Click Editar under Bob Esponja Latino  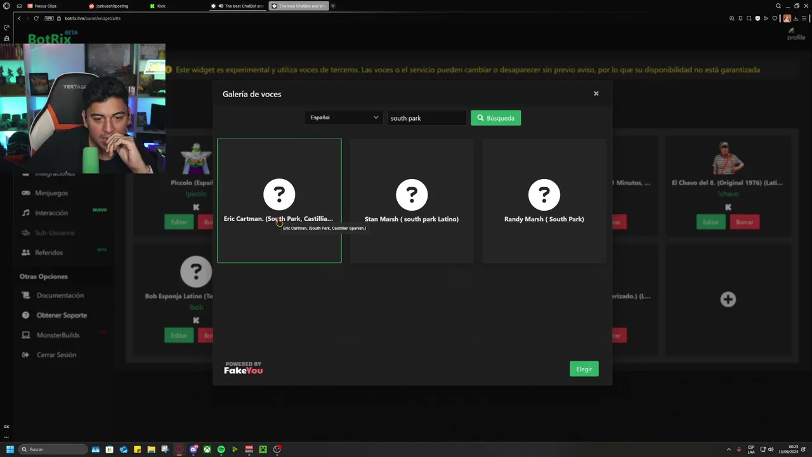[179, 335]
